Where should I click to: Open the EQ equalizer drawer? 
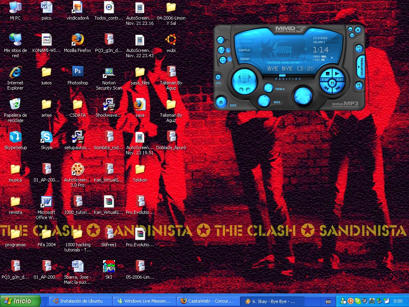coord(359,86)
